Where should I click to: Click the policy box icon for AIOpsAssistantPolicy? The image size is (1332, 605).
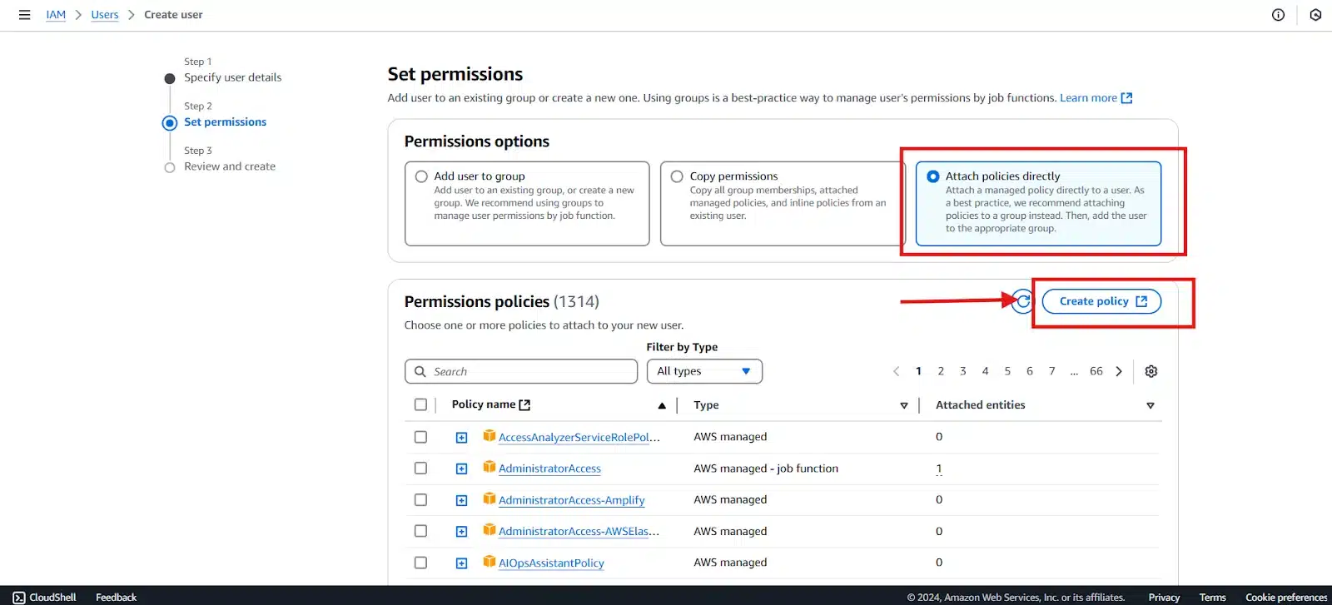(x=490, y=562)
